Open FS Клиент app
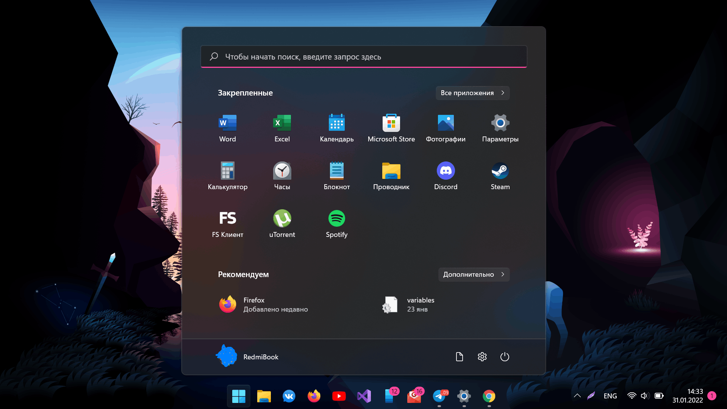The image size is (727, 409). 227,224
